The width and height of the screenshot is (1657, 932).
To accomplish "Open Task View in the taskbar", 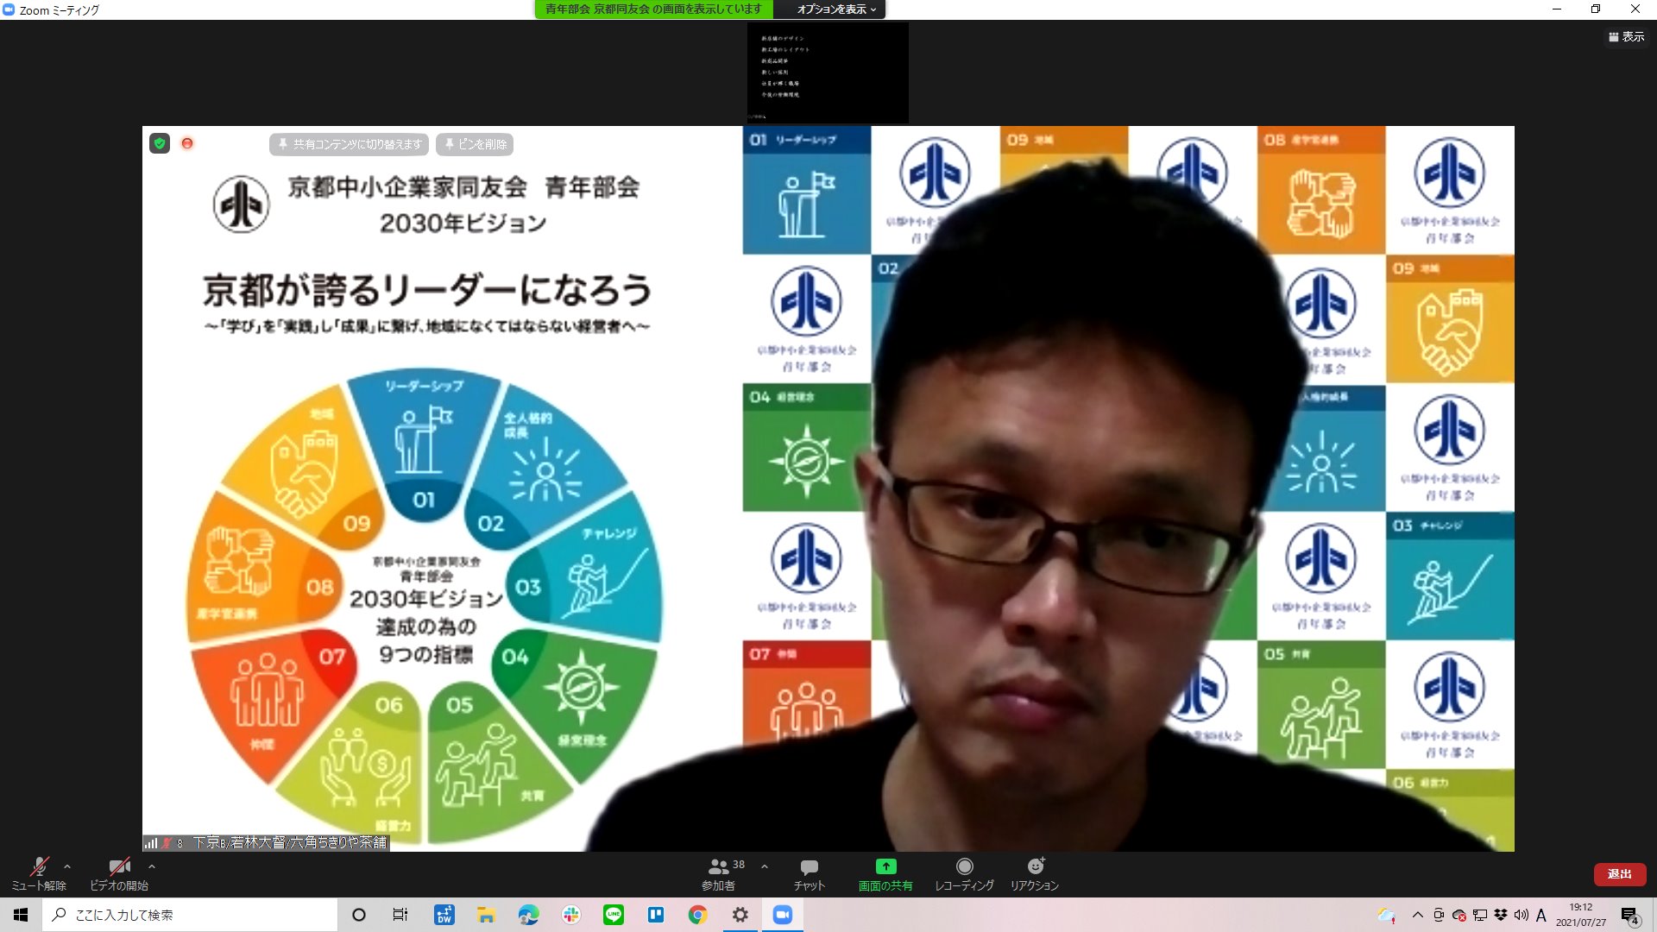I will 400,915.
